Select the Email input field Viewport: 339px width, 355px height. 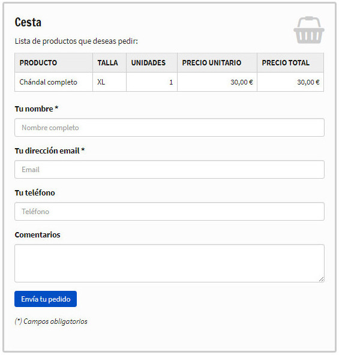pyautogui.click(x=169, y=169)
